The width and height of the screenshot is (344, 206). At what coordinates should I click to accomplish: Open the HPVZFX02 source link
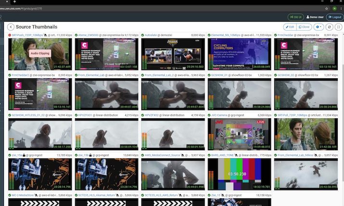tap(152, 115)
